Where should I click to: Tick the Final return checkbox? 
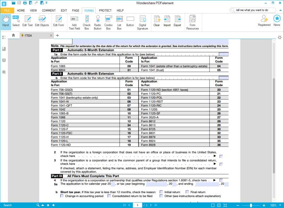click(187, 192)
